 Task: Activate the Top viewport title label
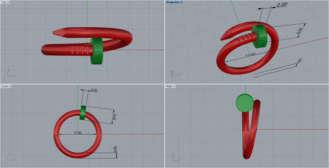point(4,2)
